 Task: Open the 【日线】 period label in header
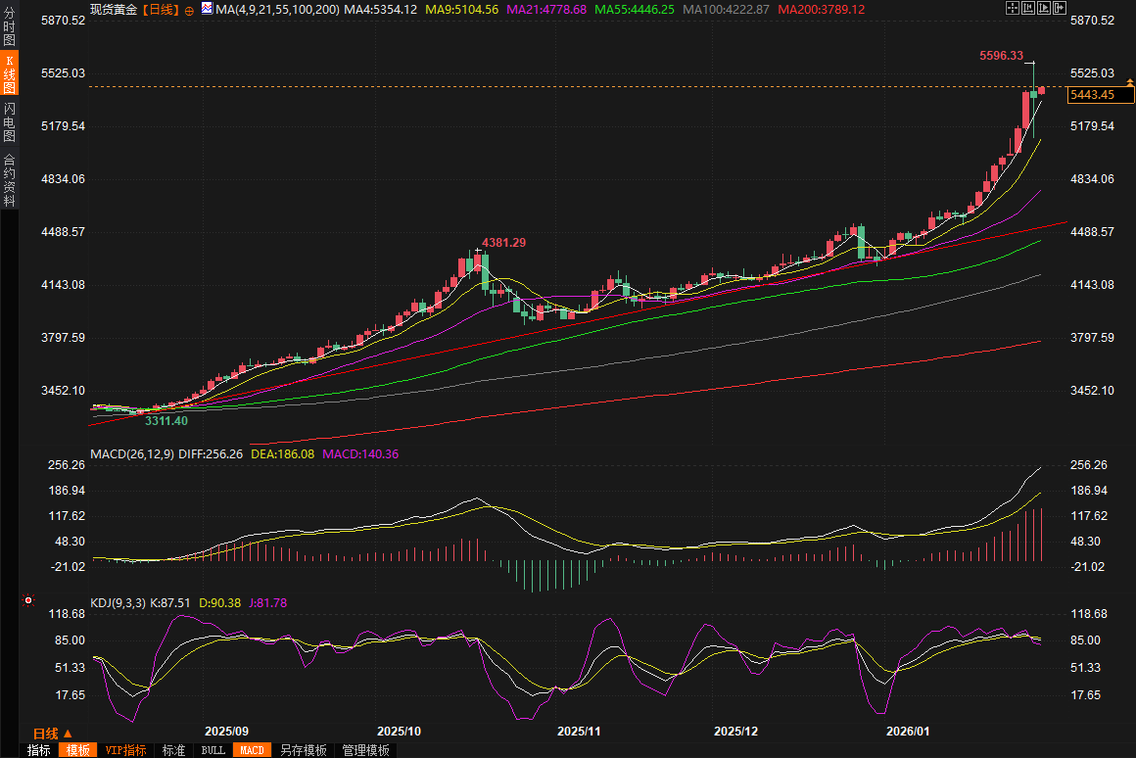click(x=161, y=9)
